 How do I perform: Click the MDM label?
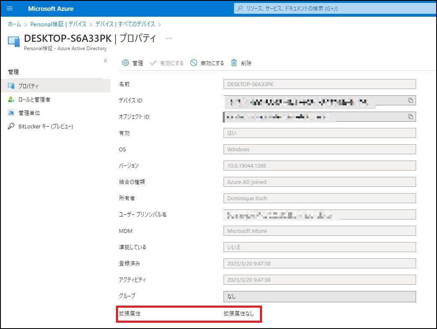click(x=126, y=231)
